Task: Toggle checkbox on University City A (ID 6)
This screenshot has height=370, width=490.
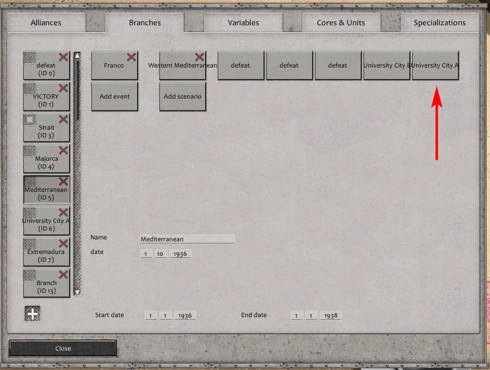Action: 30,213
